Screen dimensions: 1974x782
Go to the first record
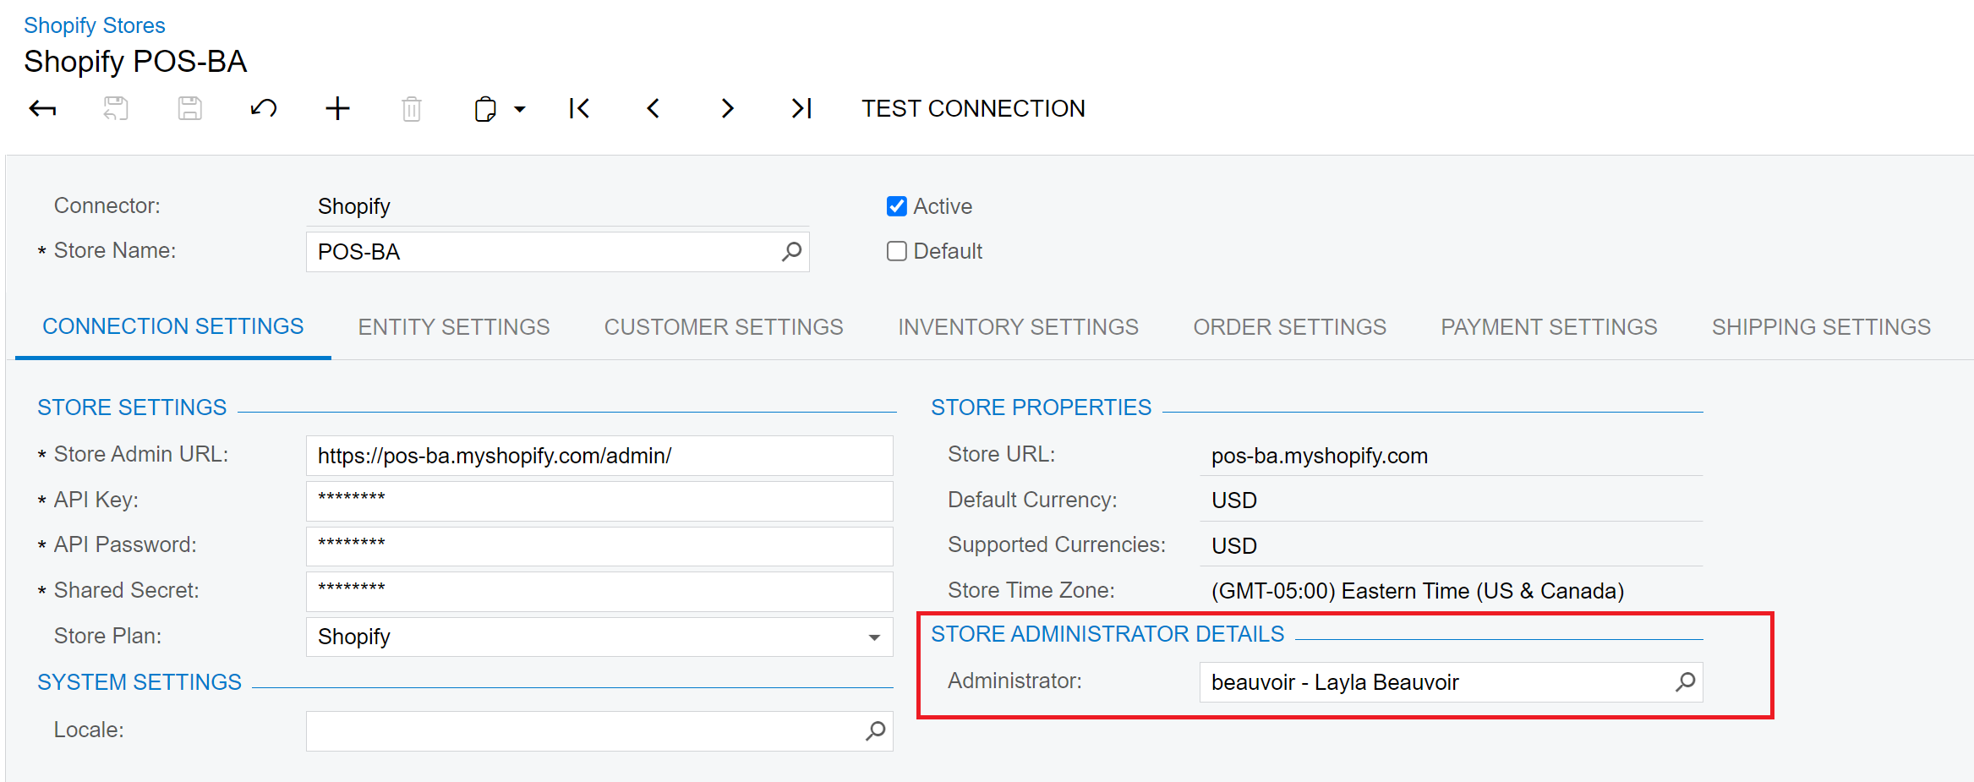pos(579,108)
